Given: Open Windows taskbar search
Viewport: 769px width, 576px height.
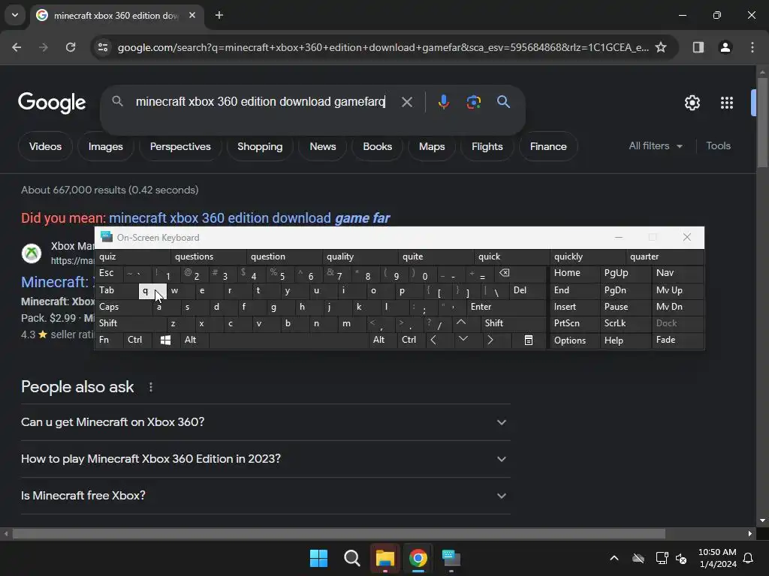Looking at the screenshot, I should pyautogui.click(x=352, y=558).
